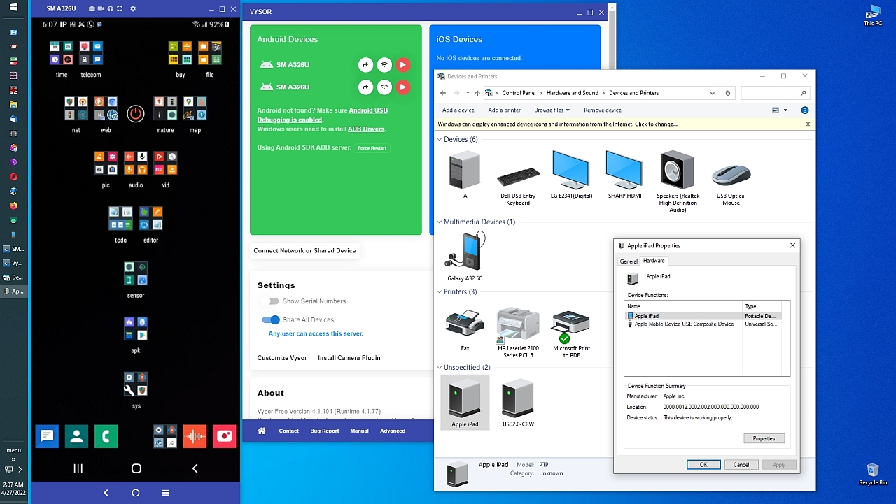Screen dimensions: 896x504
Task: Switch to Hardware tab in iPad Properties
Action: [654, 261]
